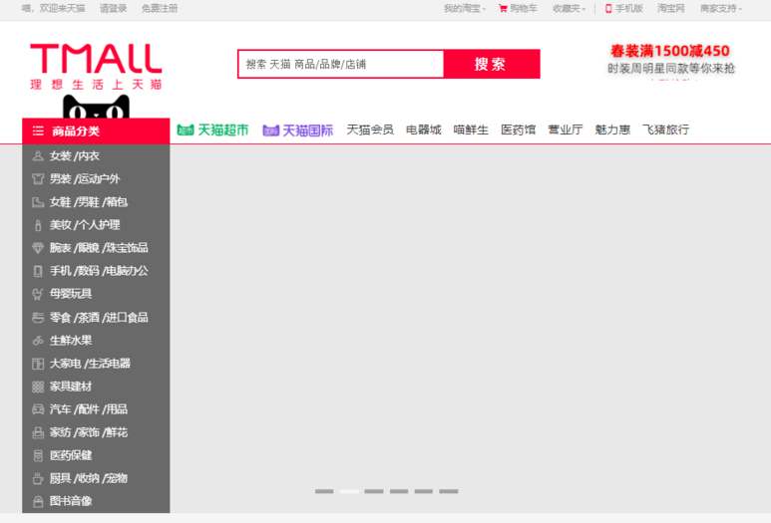Click the fruit icon beside 生鲜水果

point(38,341)
